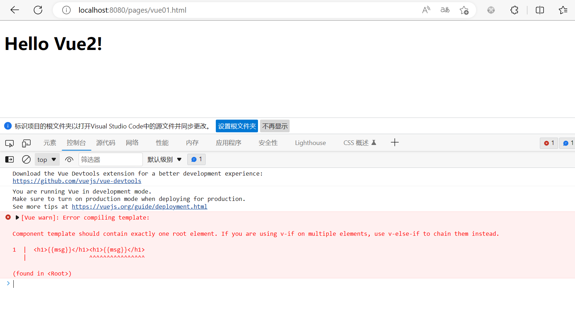Clear the console output
The image size is (575, 329).
(26, 159)
